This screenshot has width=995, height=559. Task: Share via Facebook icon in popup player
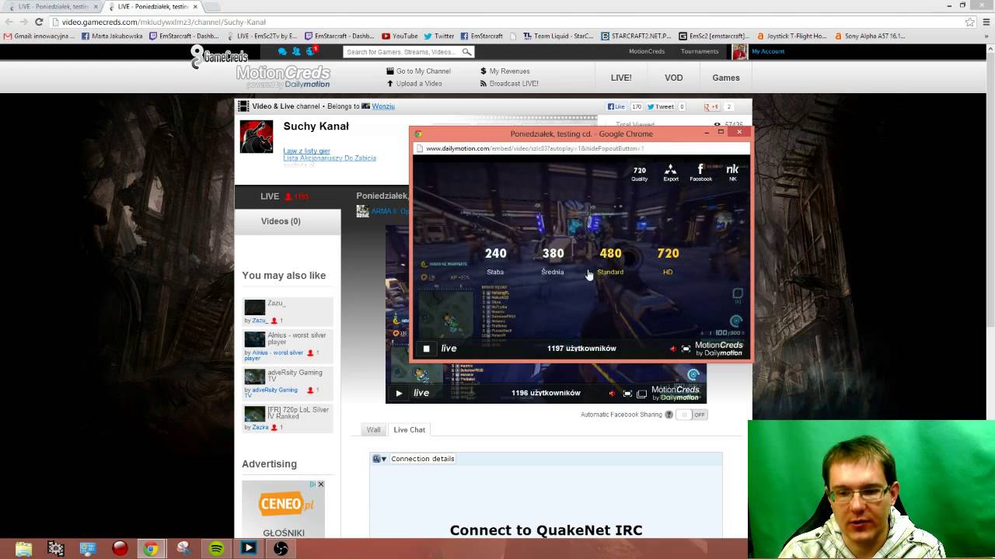click(x=700, y=173)
